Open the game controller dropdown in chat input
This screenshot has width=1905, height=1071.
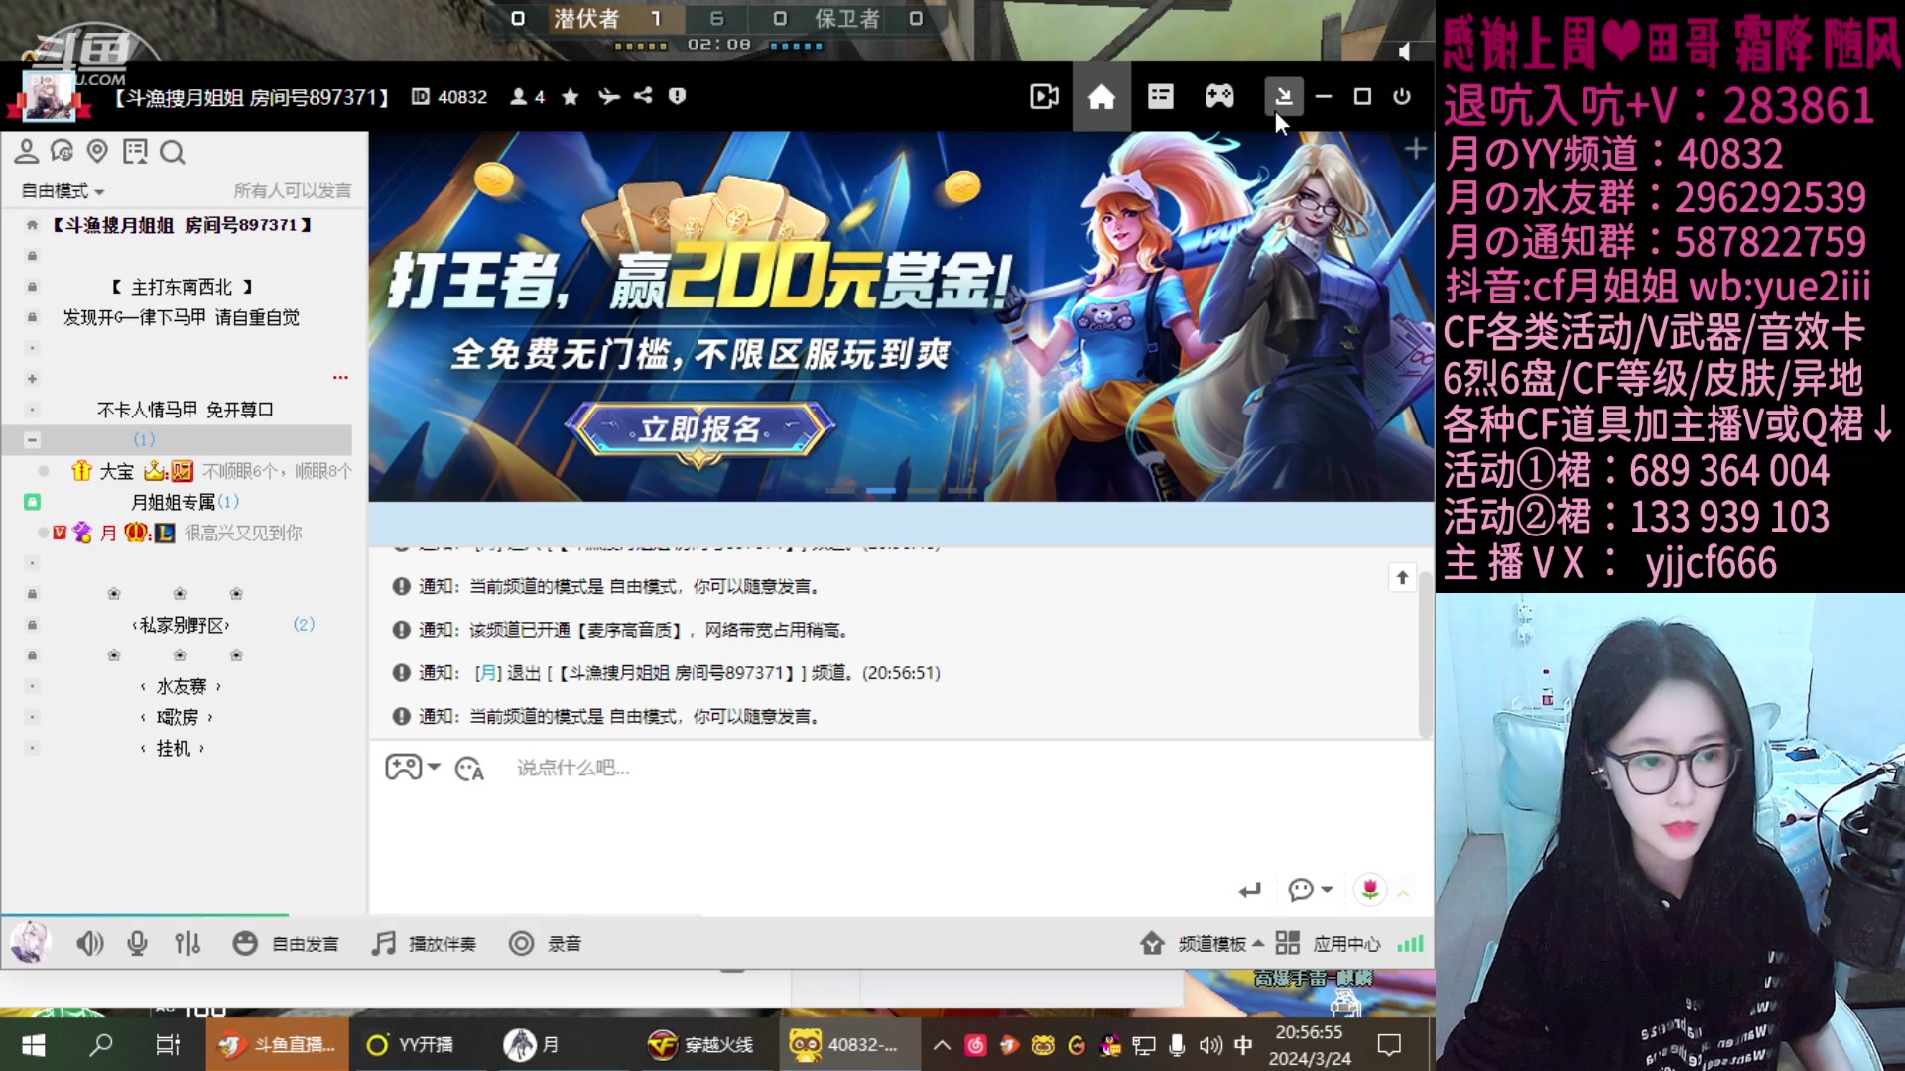pyautogui.click(x=413, y=767)
